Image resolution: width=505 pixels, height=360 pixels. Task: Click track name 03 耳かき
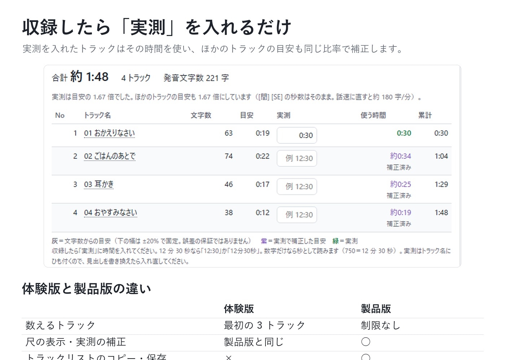99,184
